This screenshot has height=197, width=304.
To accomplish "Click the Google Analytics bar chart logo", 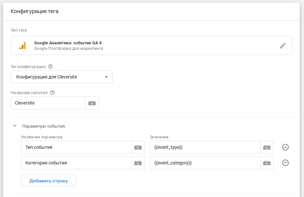I will tap(22, 46).
